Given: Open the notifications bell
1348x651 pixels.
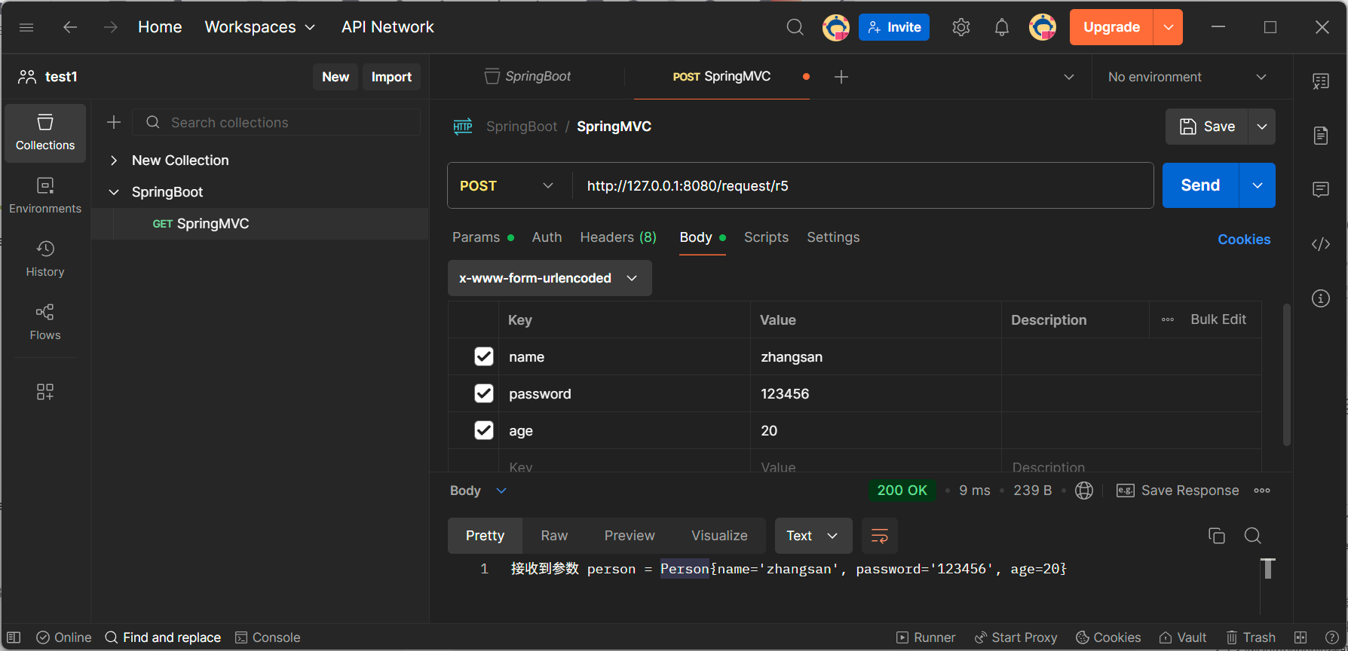Looking at the screenshot, I should point(1001,27).
